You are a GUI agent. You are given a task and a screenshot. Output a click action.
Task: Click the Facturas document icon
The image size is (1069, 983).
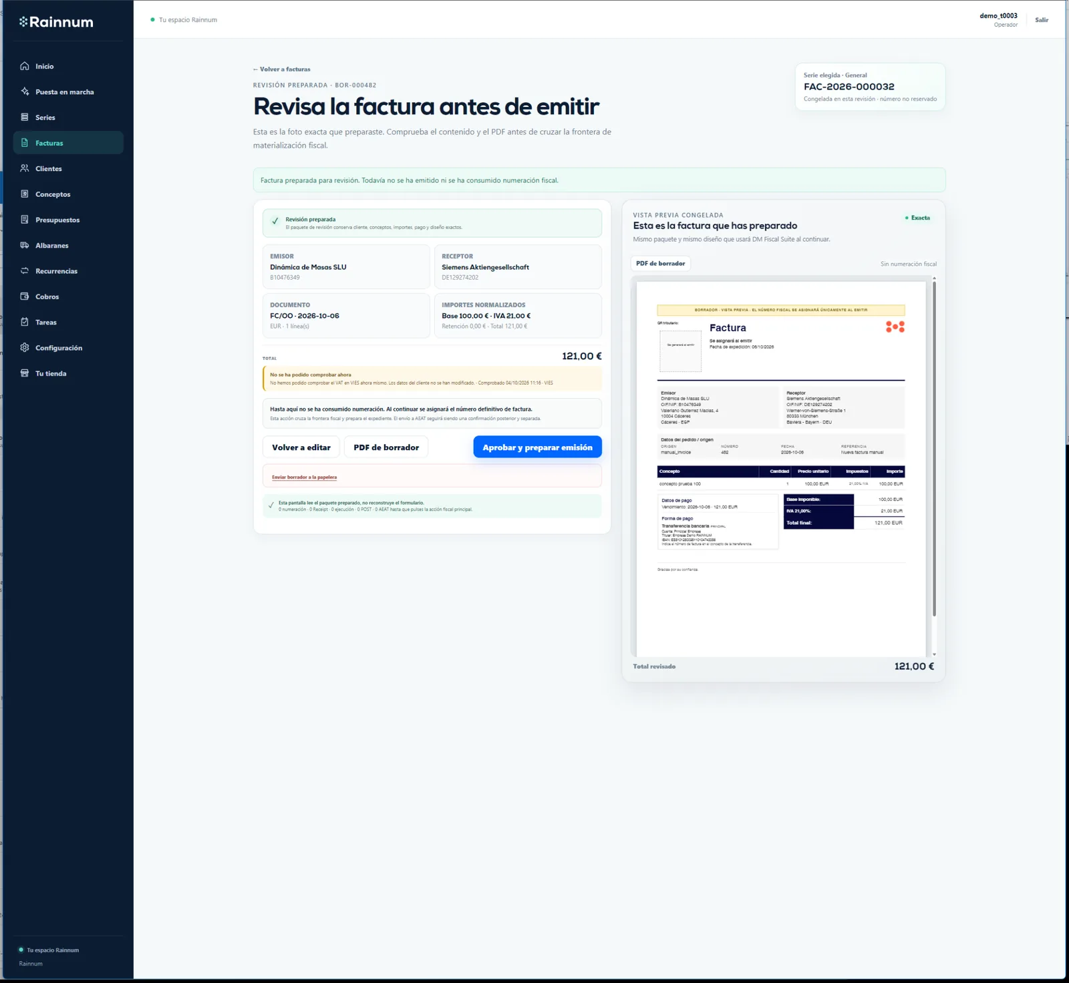(25, 143)
